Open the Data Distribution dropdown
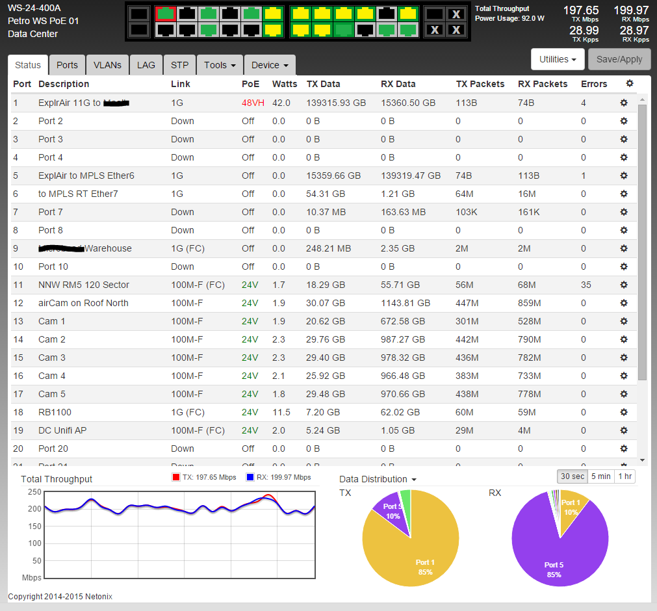 [378, 479]
